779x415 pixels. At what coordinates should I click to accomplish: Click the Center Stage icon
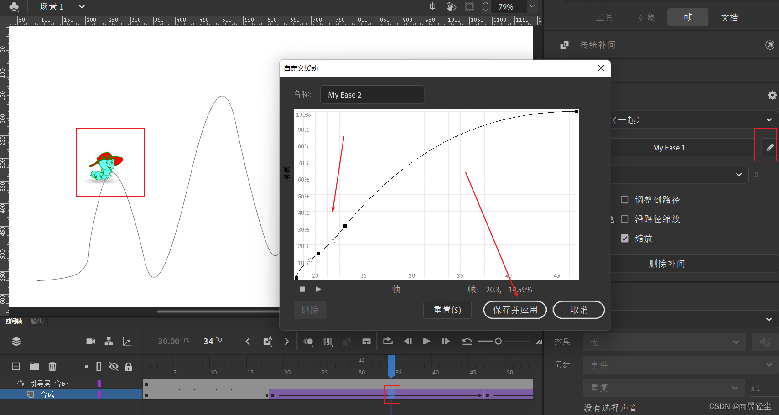tap(432, 6)
